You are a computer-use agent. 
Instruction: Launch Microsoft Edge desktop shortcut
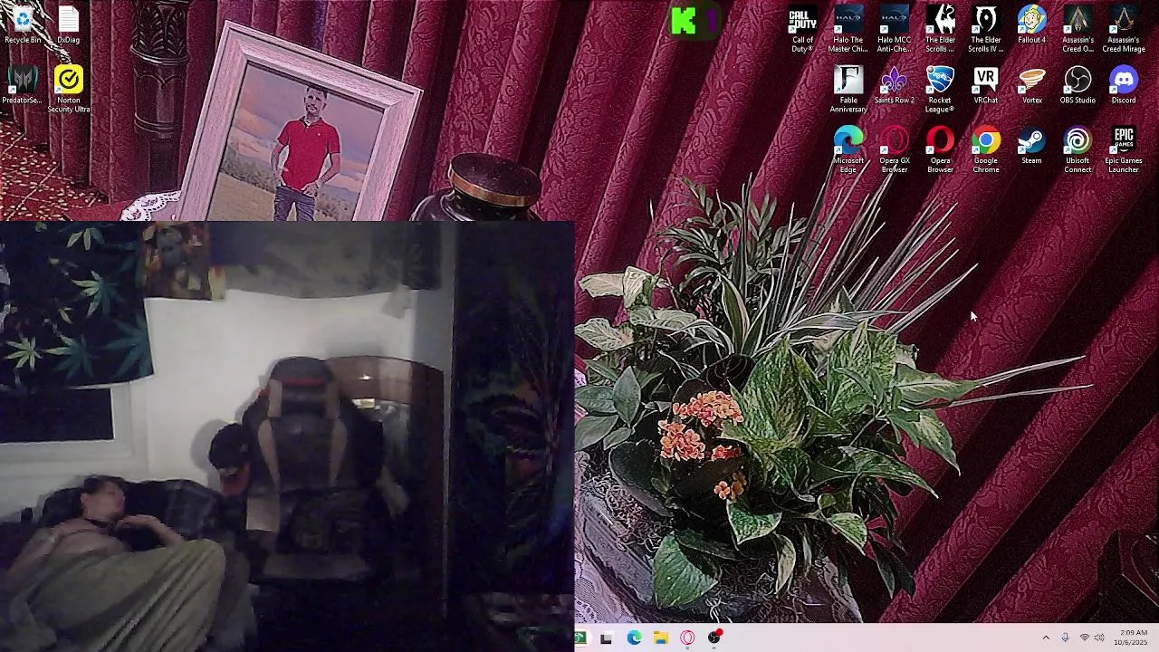[x=848, y=150]
